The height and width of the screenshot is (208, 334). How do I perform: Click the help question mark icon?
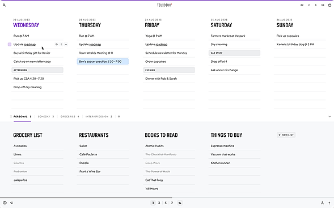click(x=329, y=203)
